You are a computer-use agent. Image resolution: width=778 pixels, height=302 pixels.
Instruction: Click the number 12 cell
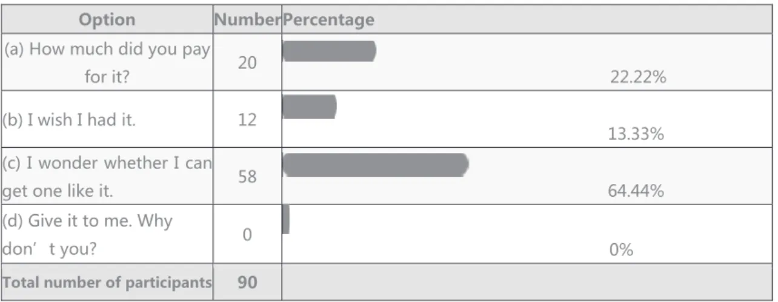click(247, 120)
